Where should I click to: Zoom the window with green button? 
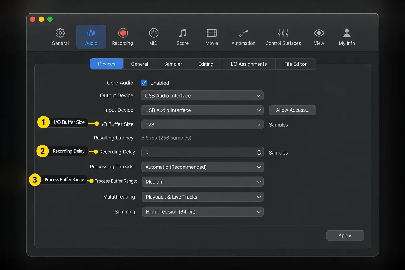point(50,19)
